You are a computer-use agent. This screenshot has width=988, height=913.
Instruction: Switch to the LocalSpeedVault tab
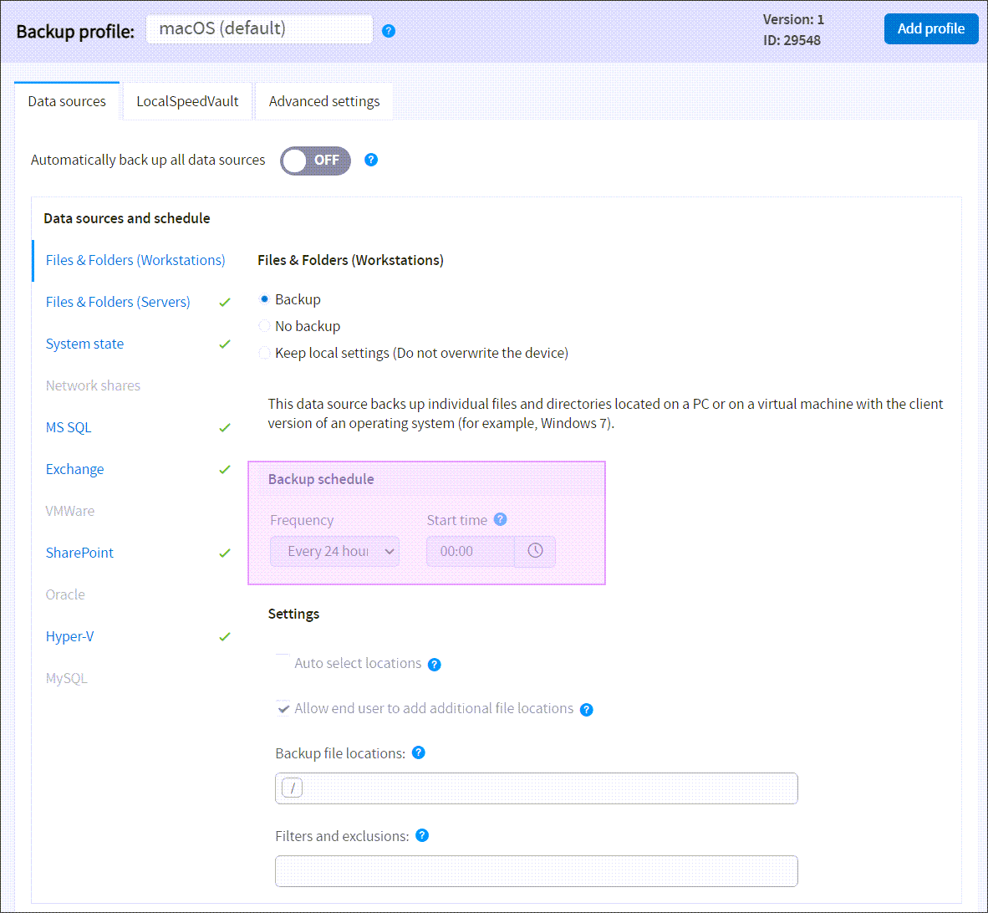[187, 101]
